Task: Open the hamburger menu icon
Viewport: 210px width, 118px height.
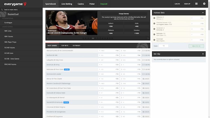Action: (x=196, y=4)
